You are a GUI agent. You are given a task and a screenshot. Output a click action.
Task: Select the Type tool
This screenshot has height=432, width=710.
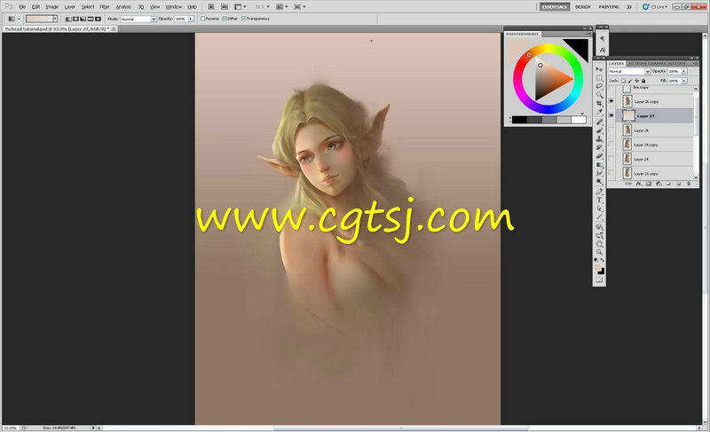click(x=599, y=200)
